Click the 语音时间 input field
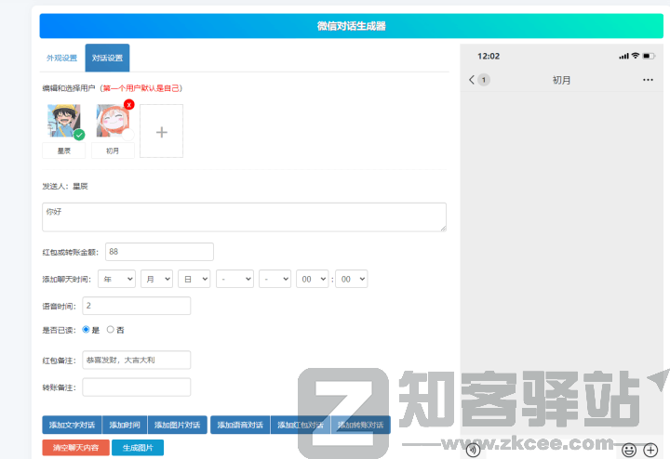 136,306
